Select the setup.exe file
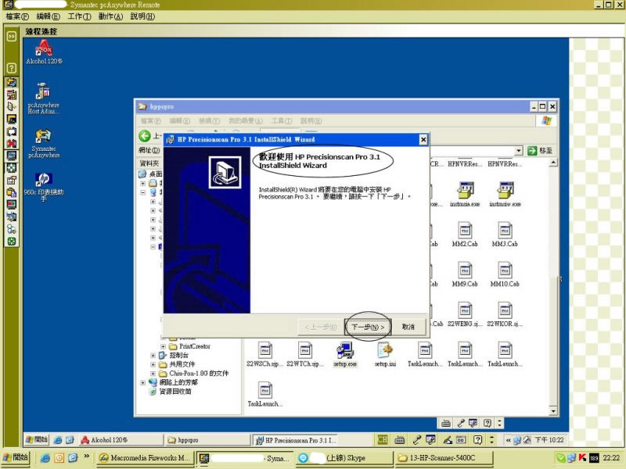Viewport: 626px width, 469px height. 345,354
